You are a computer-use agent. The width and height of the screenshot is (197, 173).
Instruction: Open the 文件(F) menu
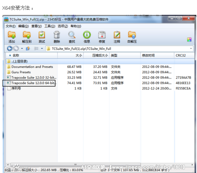[11, 26]
